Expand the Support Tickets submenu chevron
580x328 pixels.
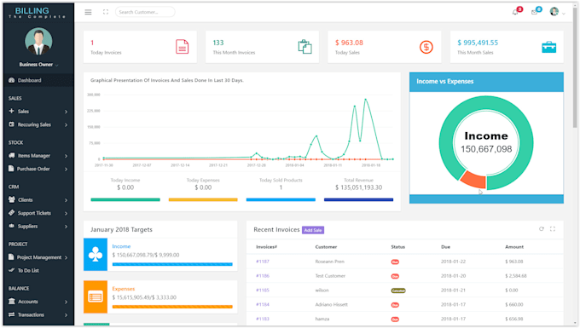(x=66, y=213)
